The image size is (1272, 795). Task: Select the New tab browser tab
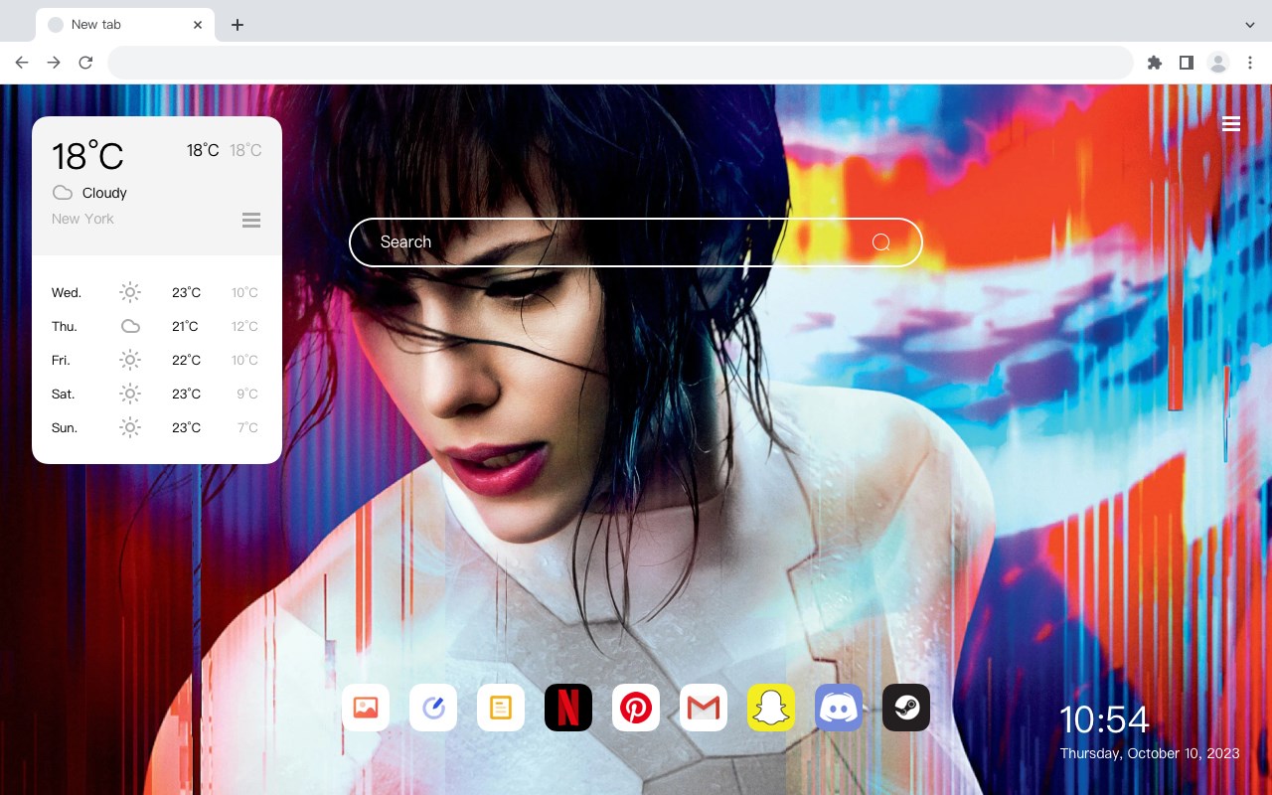(125, 25)
